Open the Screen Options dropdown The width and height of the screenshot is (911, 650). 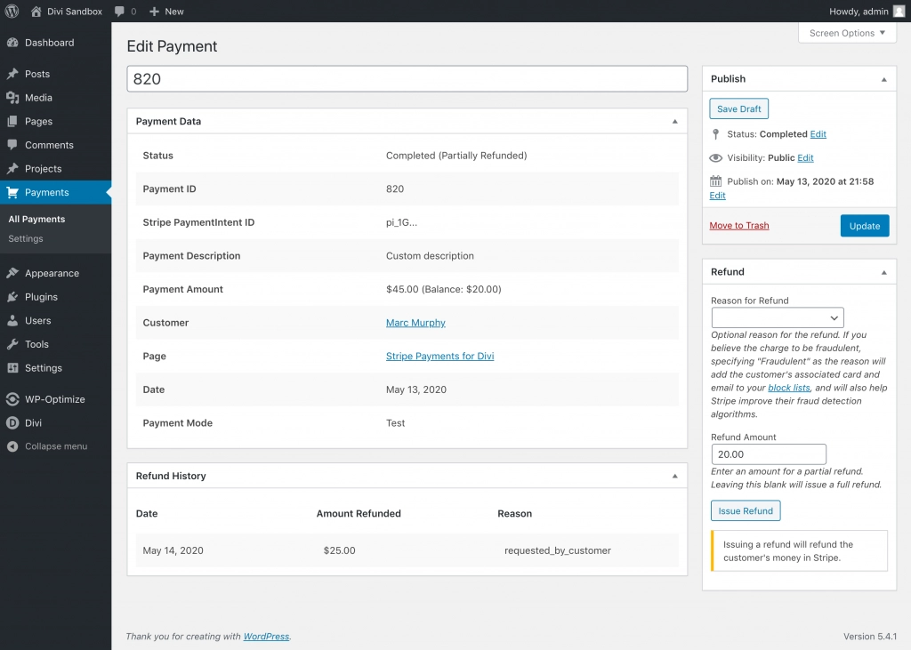[x=847, y=33]
